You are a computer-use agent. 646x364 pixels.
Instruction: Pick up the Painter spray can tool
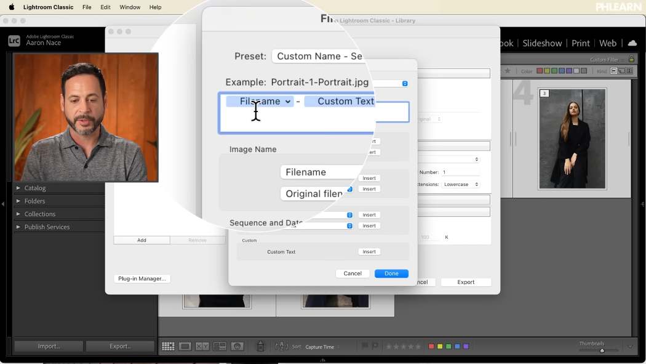click(x=260, y=346)
